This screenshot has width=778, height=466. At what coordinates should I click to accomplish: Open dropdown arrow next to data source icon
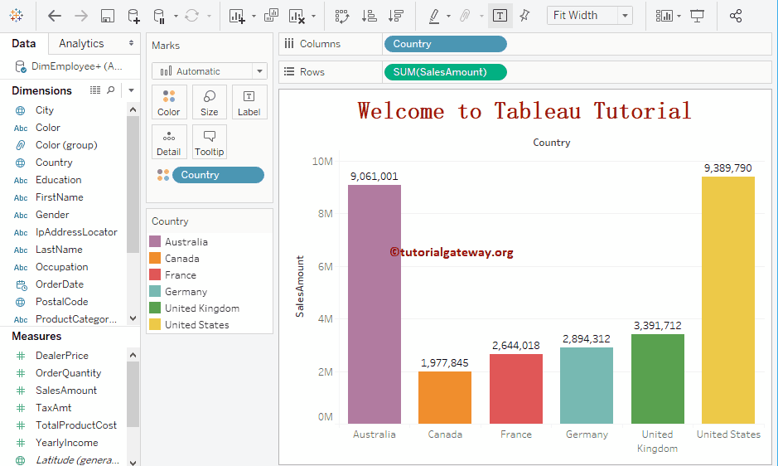click(176, 16)
